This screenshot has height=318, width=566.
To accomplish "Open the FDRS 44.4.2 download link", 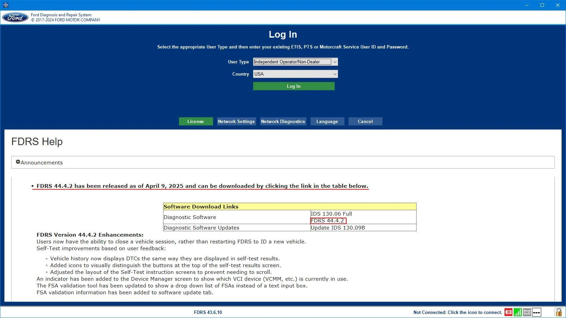I will click(328, 221).
